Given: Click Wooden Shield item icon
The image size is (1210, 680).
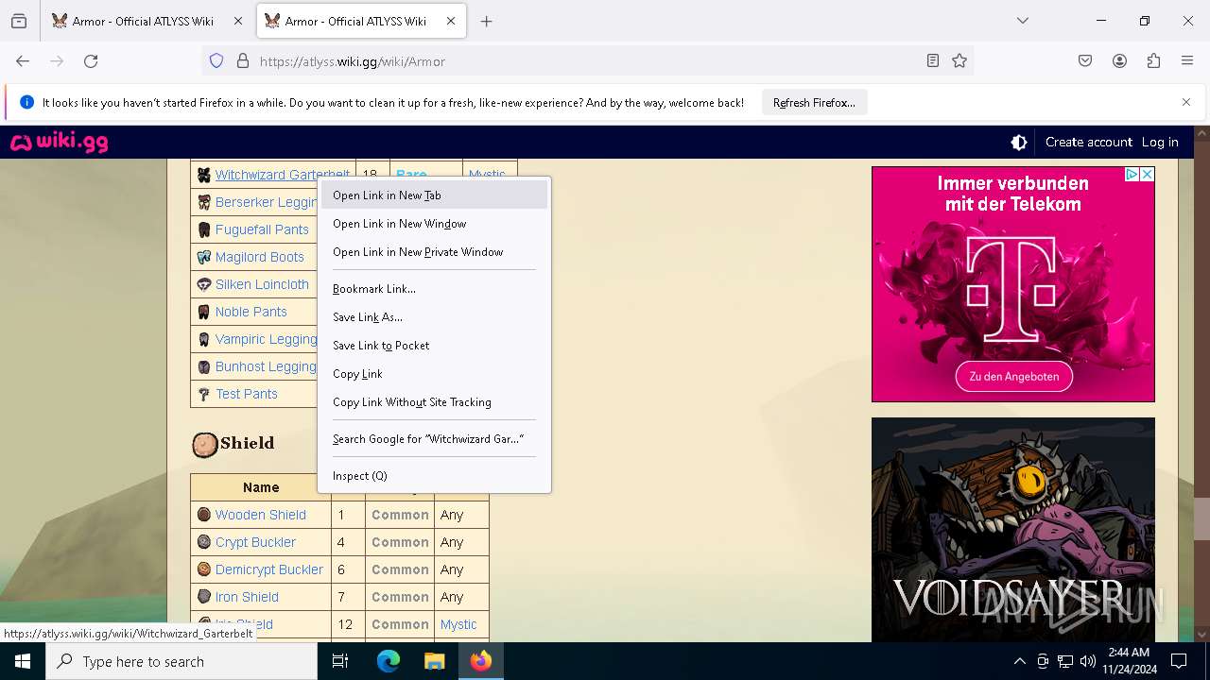Looking at the screenshot, I should click(203, 515).
